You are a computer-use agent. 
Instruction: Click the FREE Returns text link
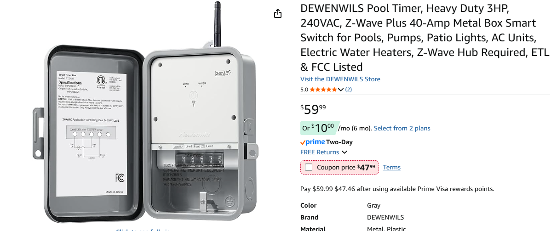319,152
